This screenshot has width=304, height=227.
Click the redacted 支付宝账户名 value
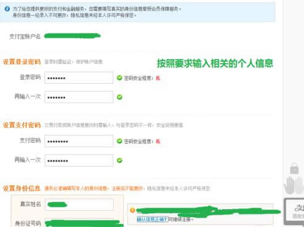coord(72,36)
